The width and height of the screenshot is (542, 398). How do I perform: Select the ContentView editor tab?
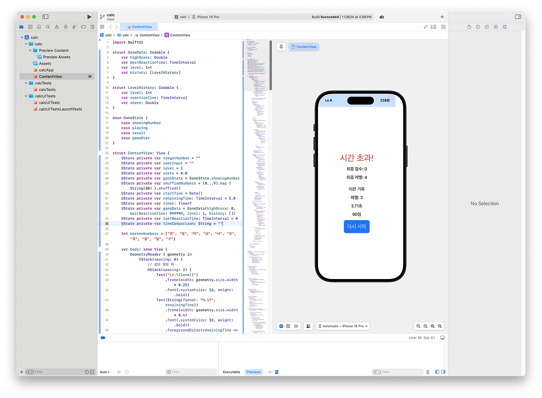pyautogui.click(x=139, y=27)
